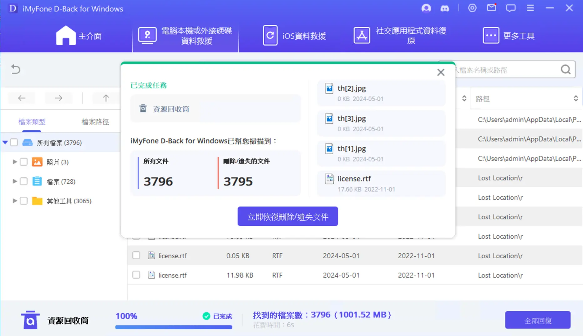The image size is (583, 336).
Task: Expand the 其他工具 (3065) category
Action: point(14,200)
